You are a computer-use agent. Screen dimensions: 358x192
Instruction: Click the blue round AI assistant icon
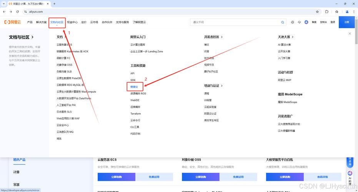(x=306, y=22)
